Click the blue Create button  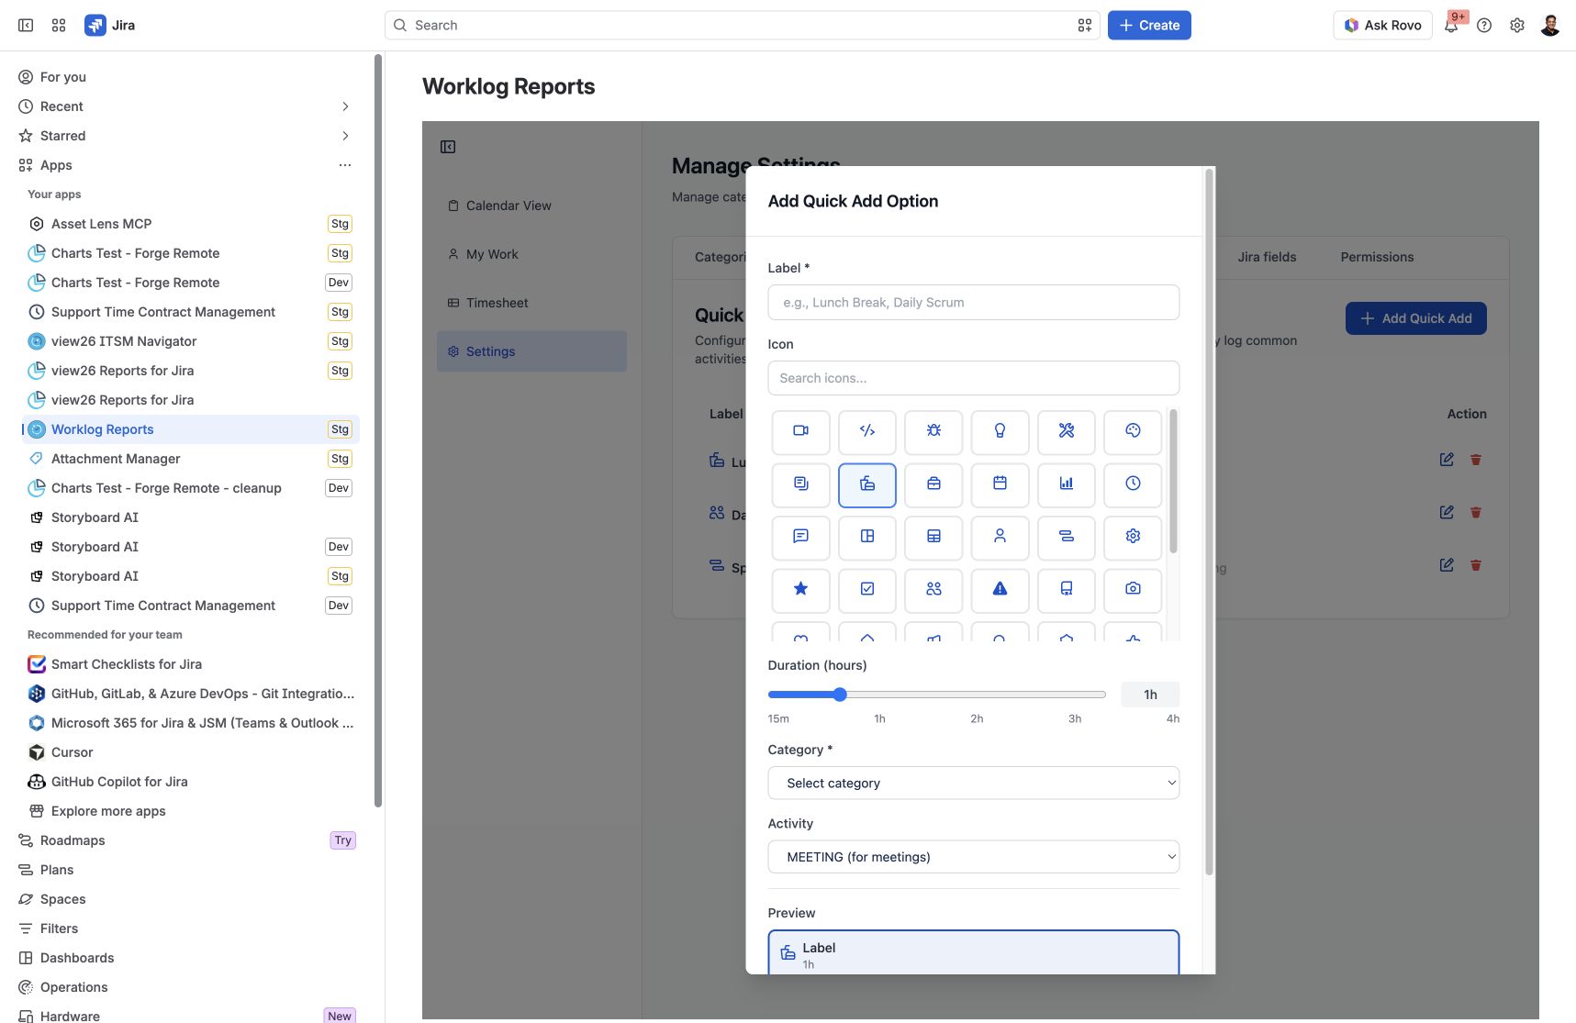pos(1149,26)
